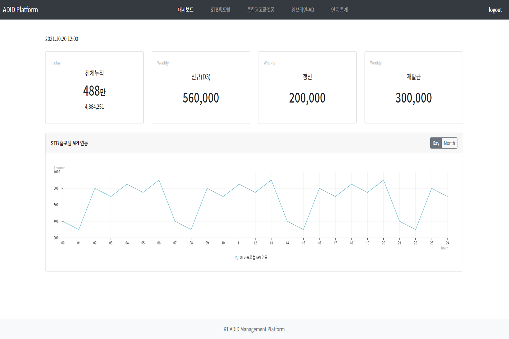Toggle the STB 홈포털 API 연동 legend series
509x339 pixels.
[251, 257]
